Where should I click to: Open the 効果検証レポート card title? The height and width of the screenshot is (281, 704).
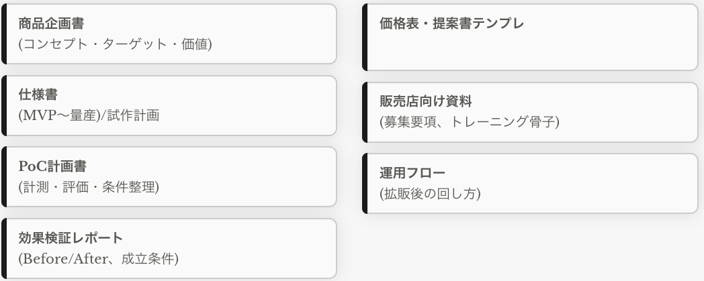(x=71, y=238)
